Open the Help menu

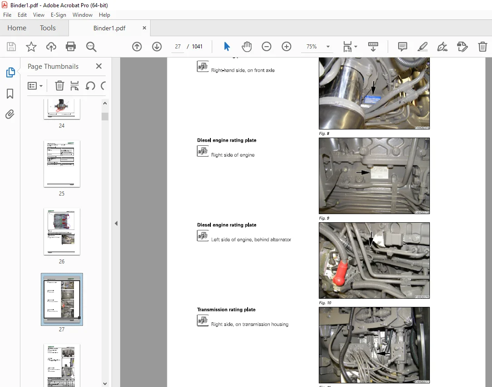[104, 15]
